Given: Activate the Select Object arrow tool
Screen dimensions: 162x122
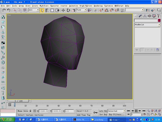Looking at the screenshot, I should (42, 10).
